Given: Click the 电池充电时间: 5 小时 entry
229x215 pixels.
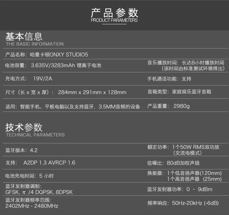Looking at the screenshot, I should pos(30,176).
